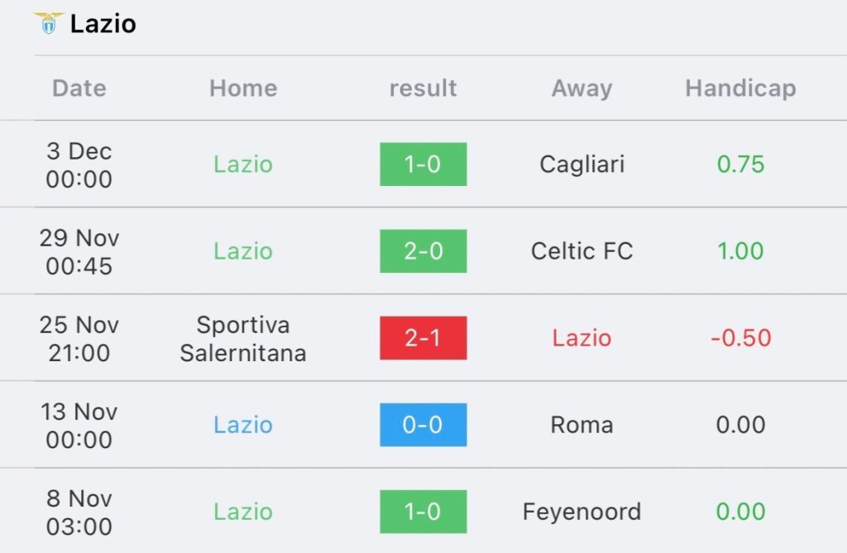The width and height of the screenshot is (847, 553).
Task: Select the -0.50 handicap value
Action: pos(740,338)
